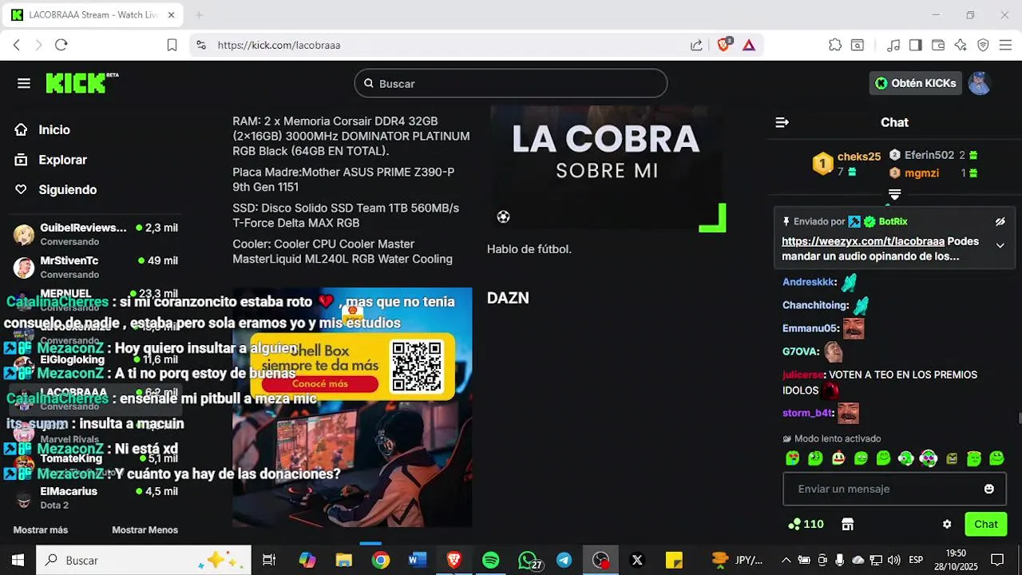Click username Eferin502 in leaderboard
1022x575 pixels.
tap(929, 155)
